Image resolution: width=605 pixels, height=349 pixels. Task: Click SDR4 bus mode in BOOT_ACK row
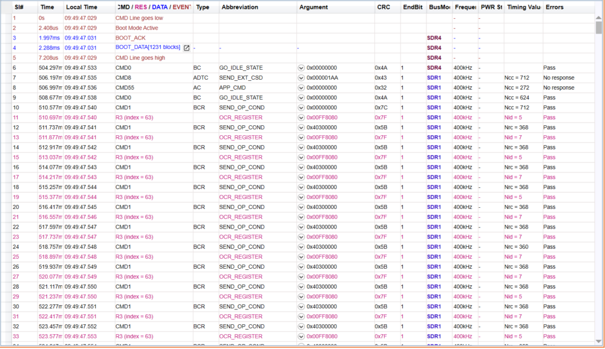click(434, 38)
